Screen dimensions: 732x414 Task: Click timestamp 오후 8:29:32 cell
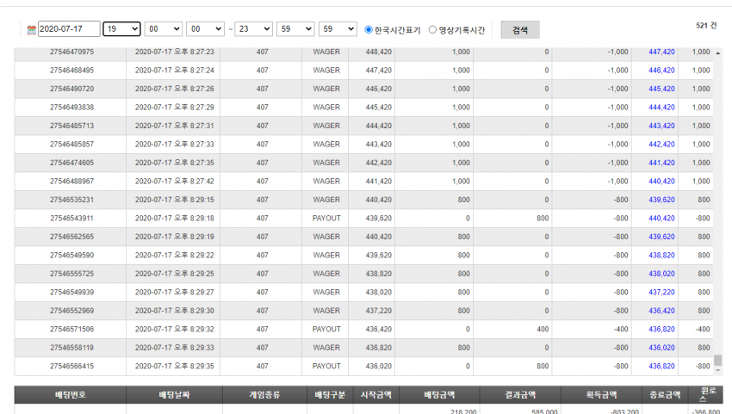point(175,330)
